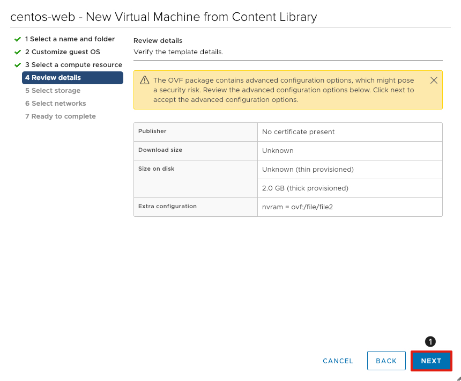
Task: Click the "Ready to complete" step
Action: (60, 116)
